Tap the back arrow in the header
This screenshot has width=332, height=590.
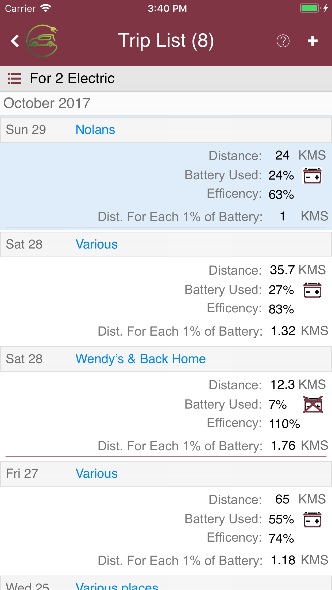point(15,41)
